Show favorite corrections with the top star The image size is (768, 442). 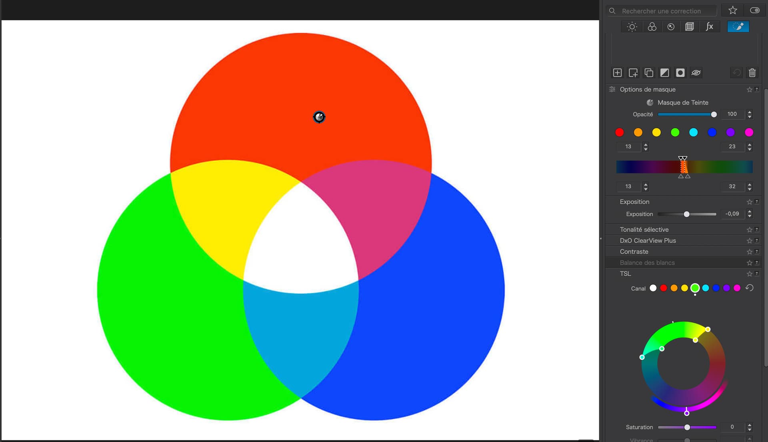point(732,10)
